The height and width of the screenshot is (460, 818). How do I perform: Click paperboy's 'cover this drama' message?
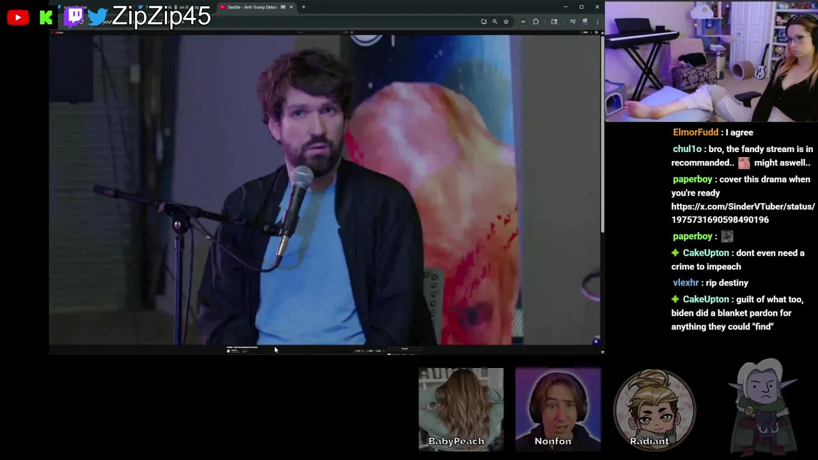pyautogui.click(x=743, y=199)
